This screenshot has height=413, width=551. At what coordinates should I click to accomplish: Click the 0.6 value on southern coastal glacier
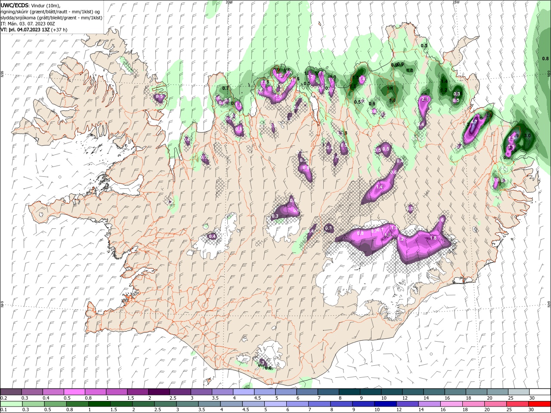[268, 368]
